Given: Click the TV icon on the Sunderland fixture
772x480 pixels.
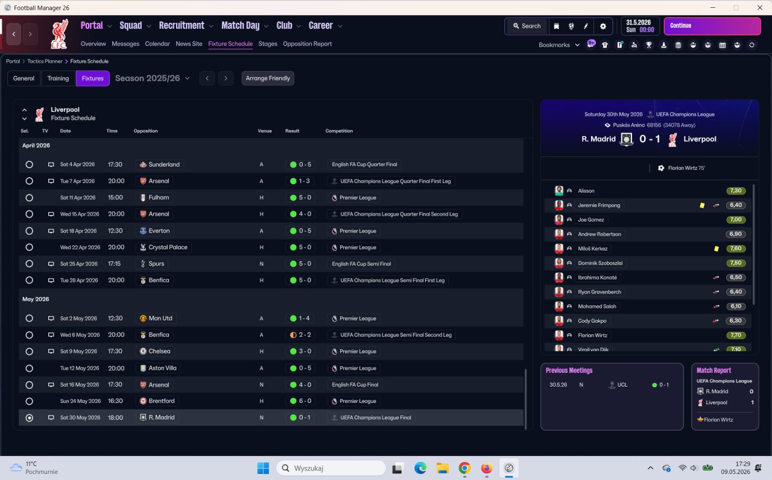Looking at the screenshot, I should [51, 164].
